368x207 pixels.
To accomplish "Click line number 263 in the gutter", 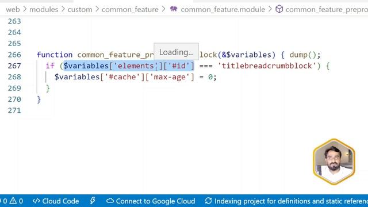I will coord(14,21).
